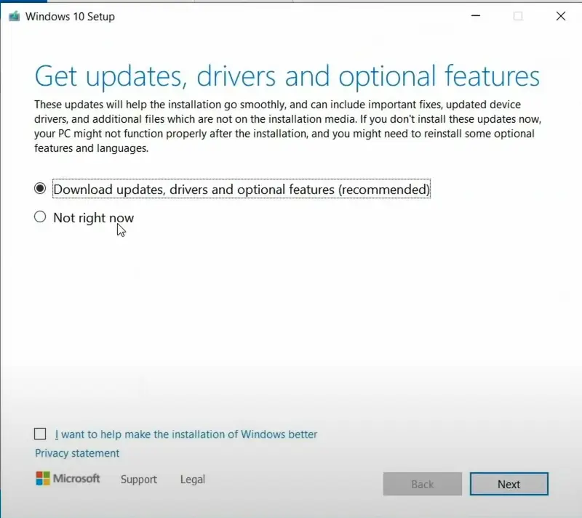Click the paragraph starting 'These updates will help'
582x518 pixels.
coord(287,126)
